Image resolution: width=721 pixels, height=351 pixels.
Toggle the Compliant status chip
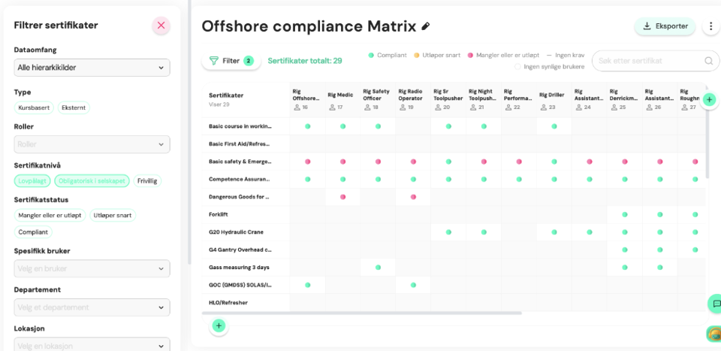pyautogui.click(x=34, y=231)
